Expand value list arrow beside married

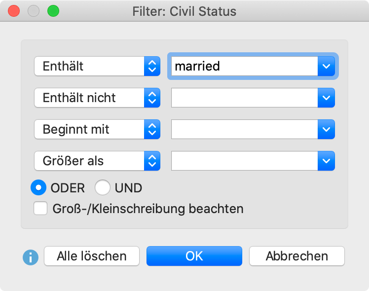coord(326,66)
